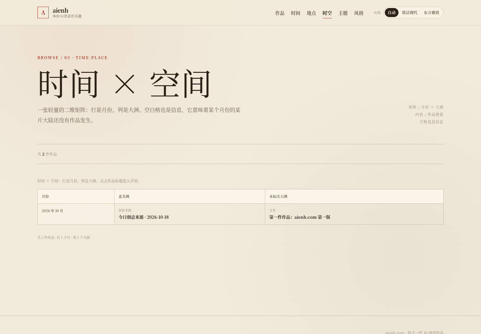Click the red A logo icon
This screenshot has width=481, height=334.
point(43,13)
